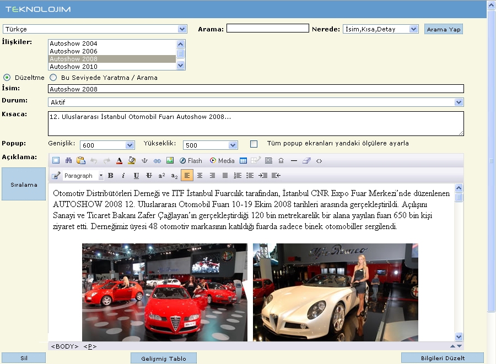This screenshot has width=496, height=364.
Task: Click the undo arrow in editor toolbar
Action: [94, 161]
